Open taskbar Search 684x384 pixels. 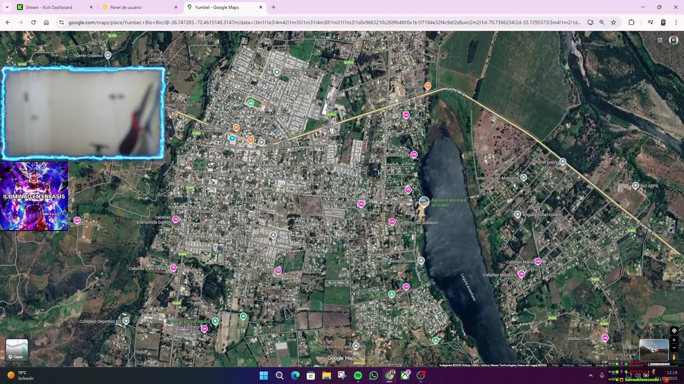pyautogui.click(x=279, y=375)
